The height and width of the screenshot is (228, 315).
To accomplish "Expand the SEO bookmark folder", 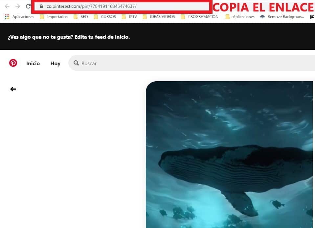I will [x=81, y=17].
